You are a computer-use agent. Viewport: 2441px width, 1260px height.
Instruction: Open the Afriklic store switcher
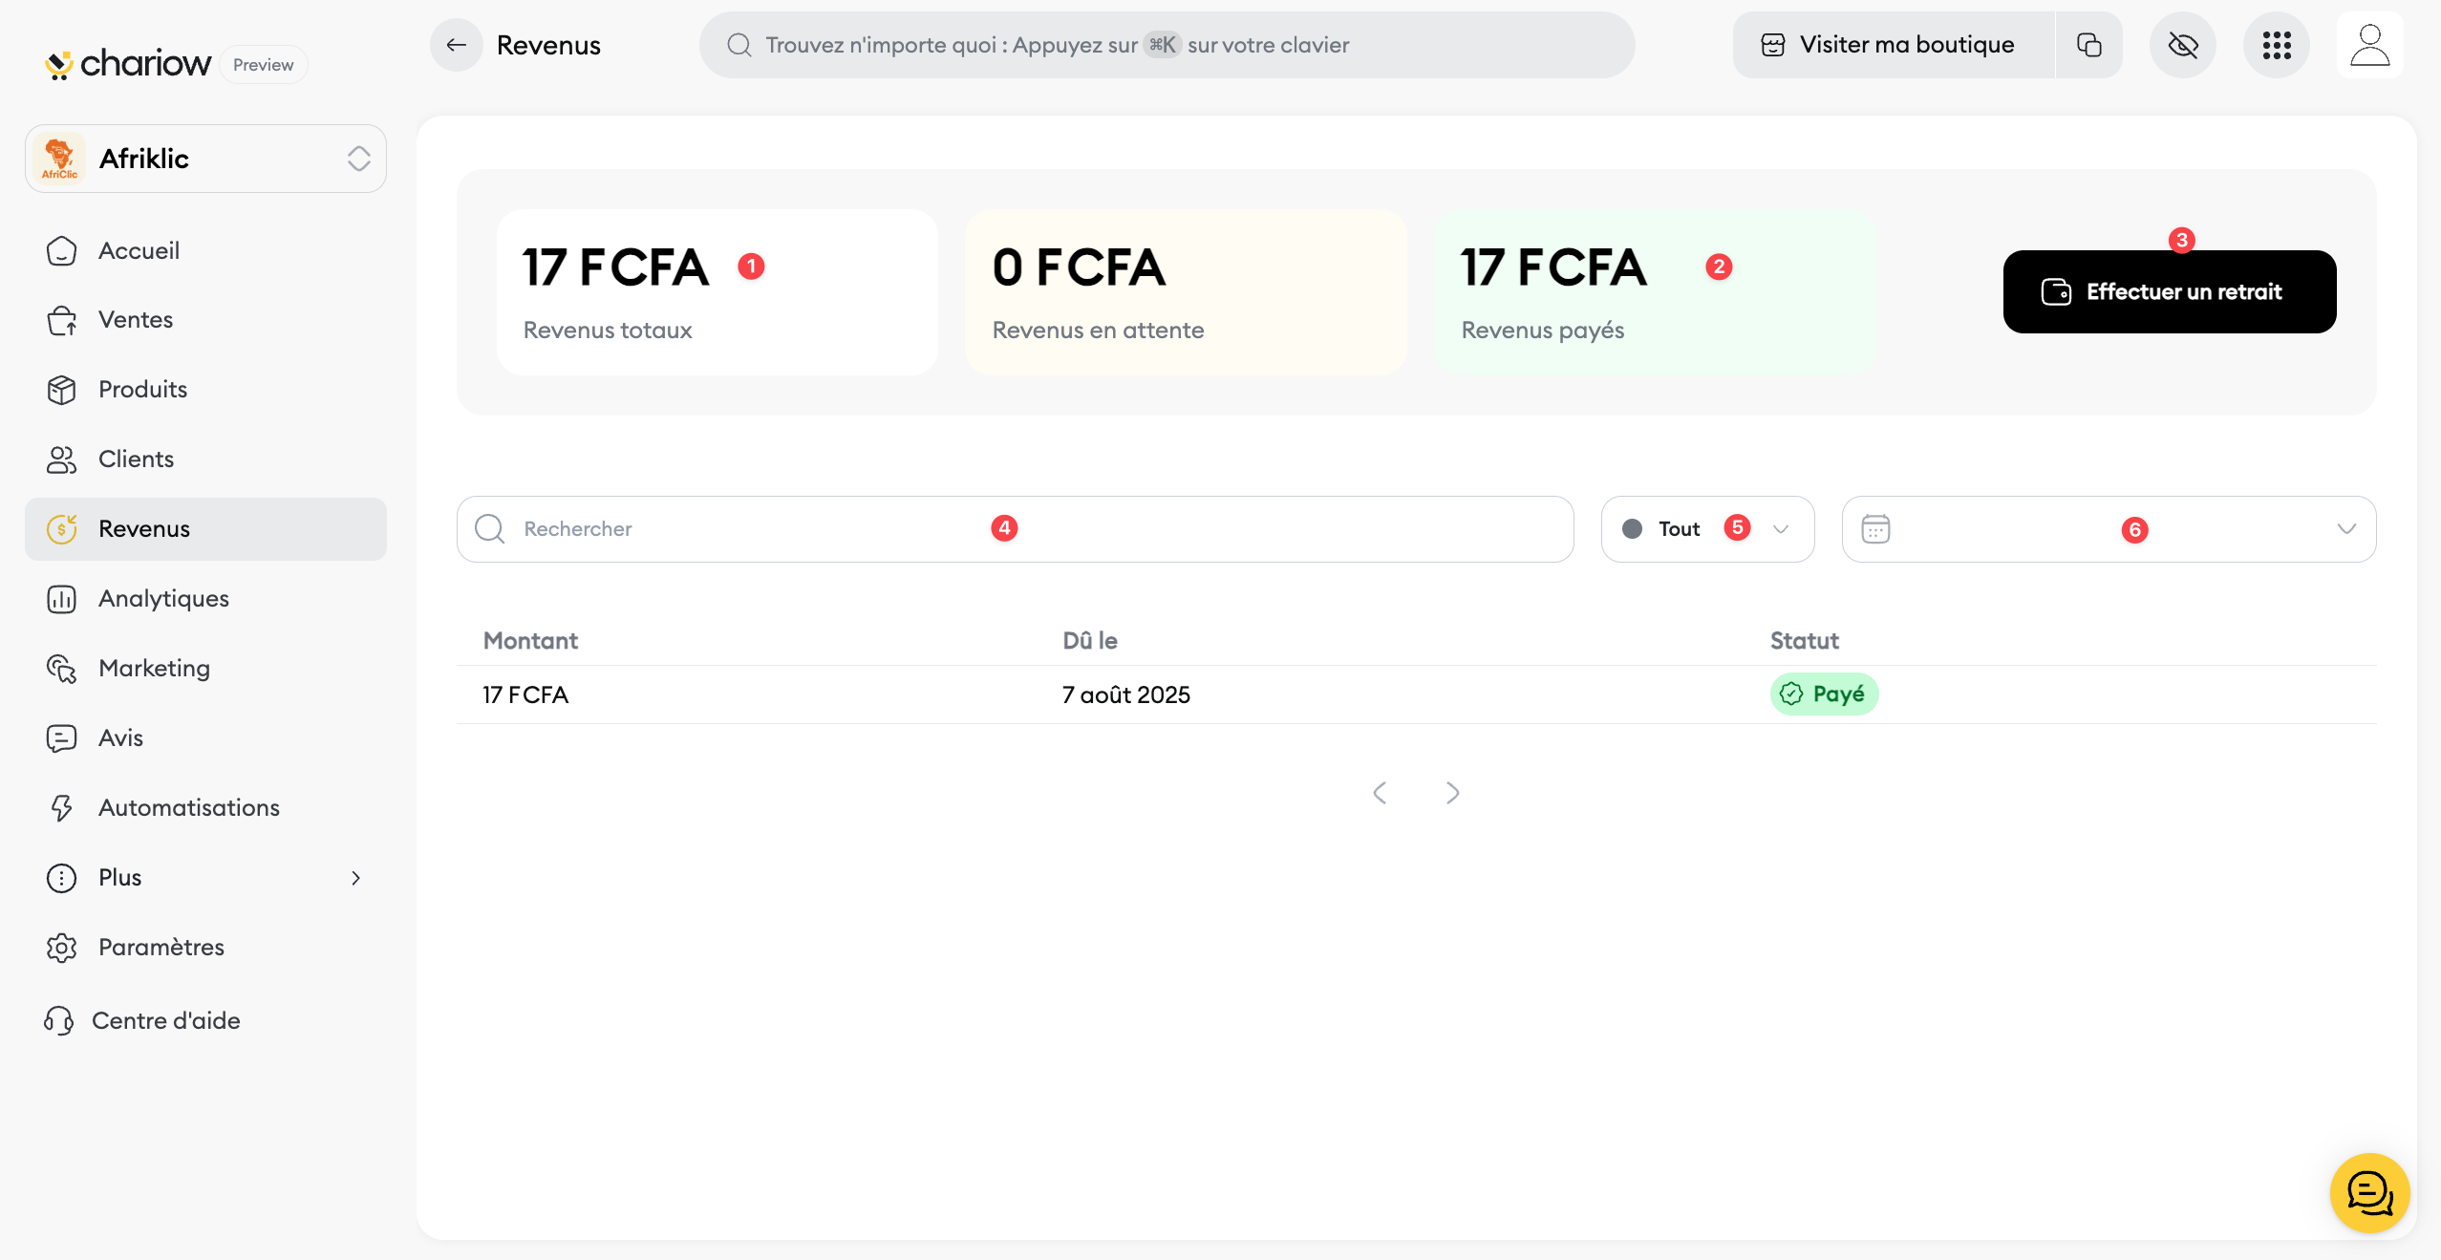(x=205, y=159)
